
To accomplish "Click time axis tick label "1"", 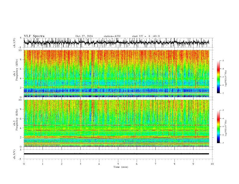I will tap(43, 164).
